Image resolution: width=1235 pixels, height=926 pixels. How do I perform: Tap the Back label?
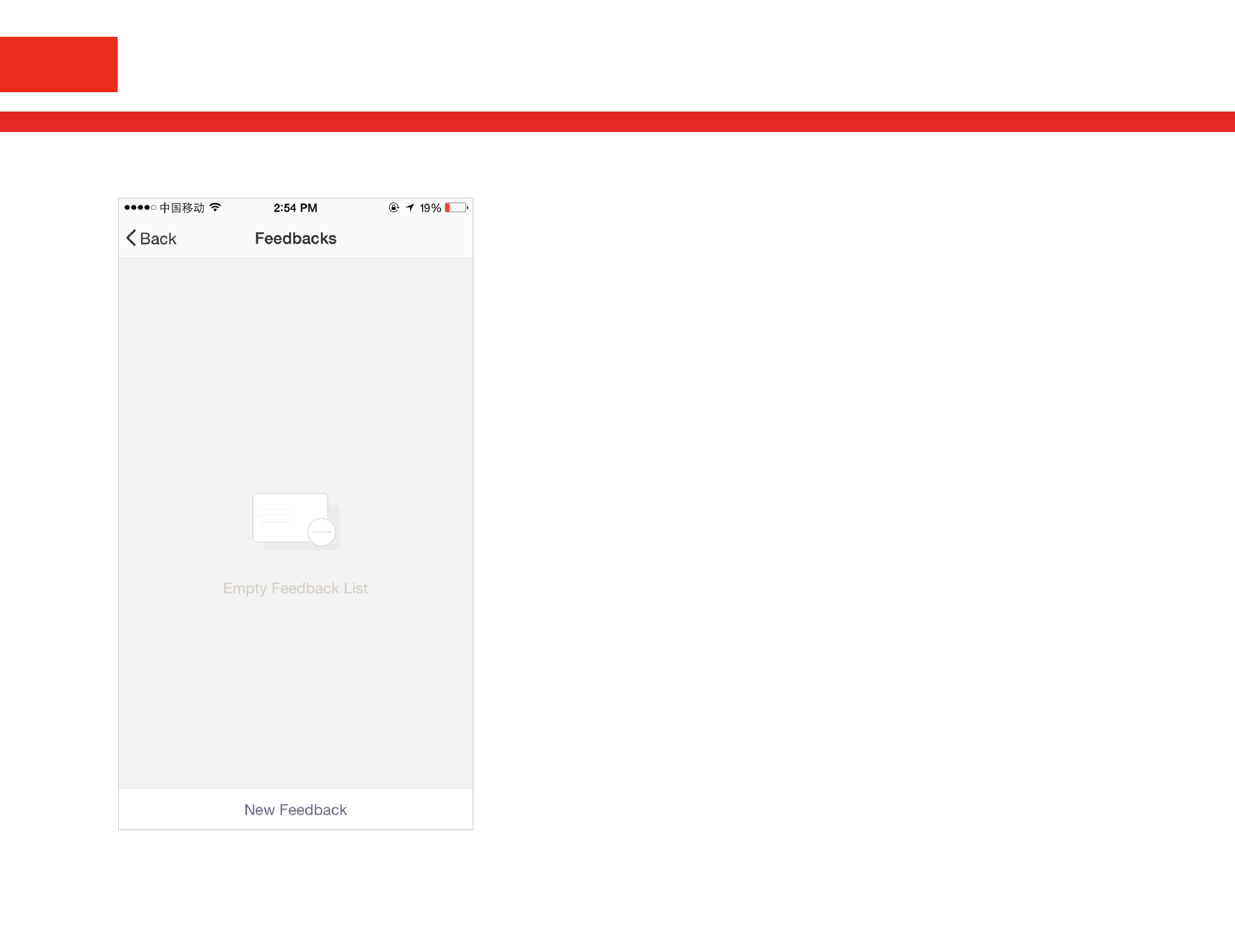(158, 239)
